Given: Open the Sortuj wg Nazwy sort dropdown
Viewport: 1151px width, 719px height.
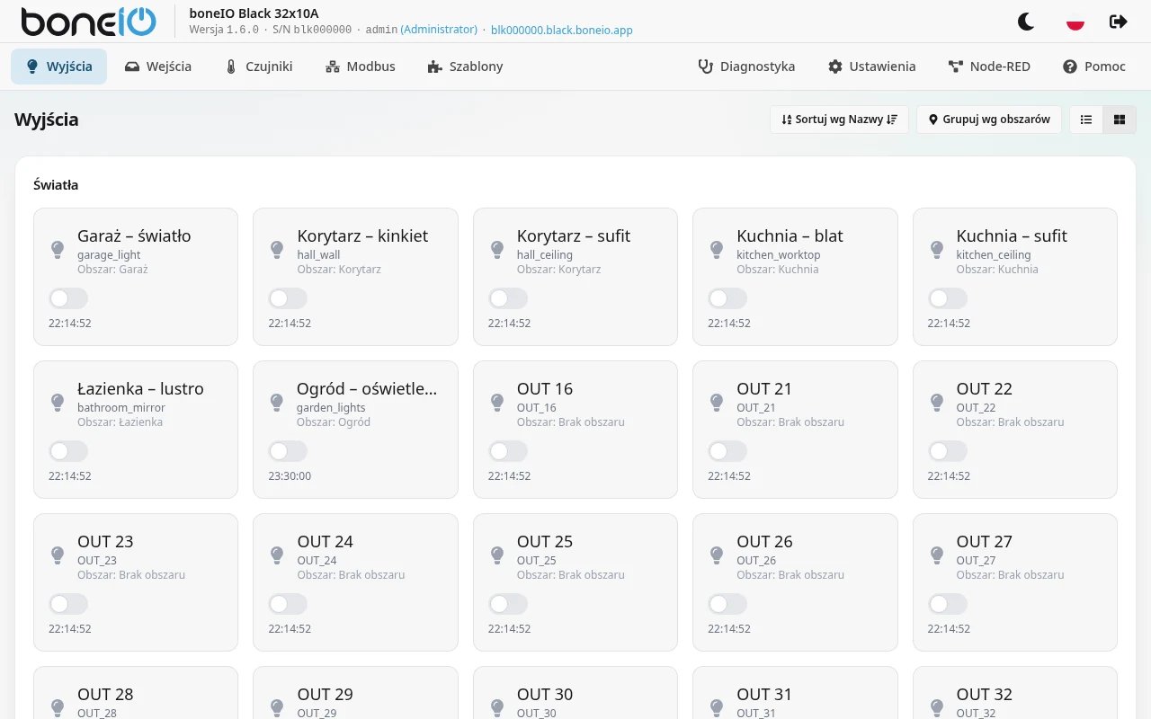Looking at the screenshot, I should coord(839,120).
